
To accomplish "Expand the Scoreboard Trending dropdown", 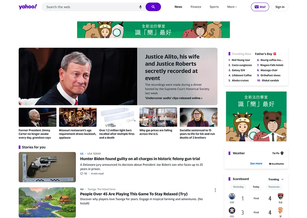I will [x=276, y=179].
